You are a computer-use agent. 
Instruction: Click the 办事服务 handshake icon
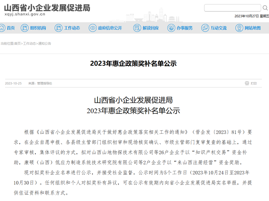171,28
